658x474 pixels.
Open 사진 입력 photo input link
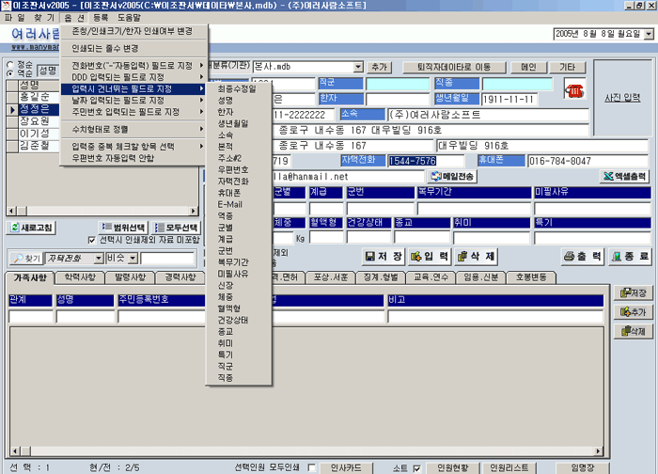(622, 98)
